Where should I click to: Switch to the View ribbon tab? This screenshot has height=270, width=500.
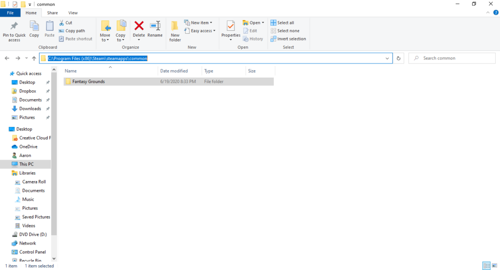[73, 13]
